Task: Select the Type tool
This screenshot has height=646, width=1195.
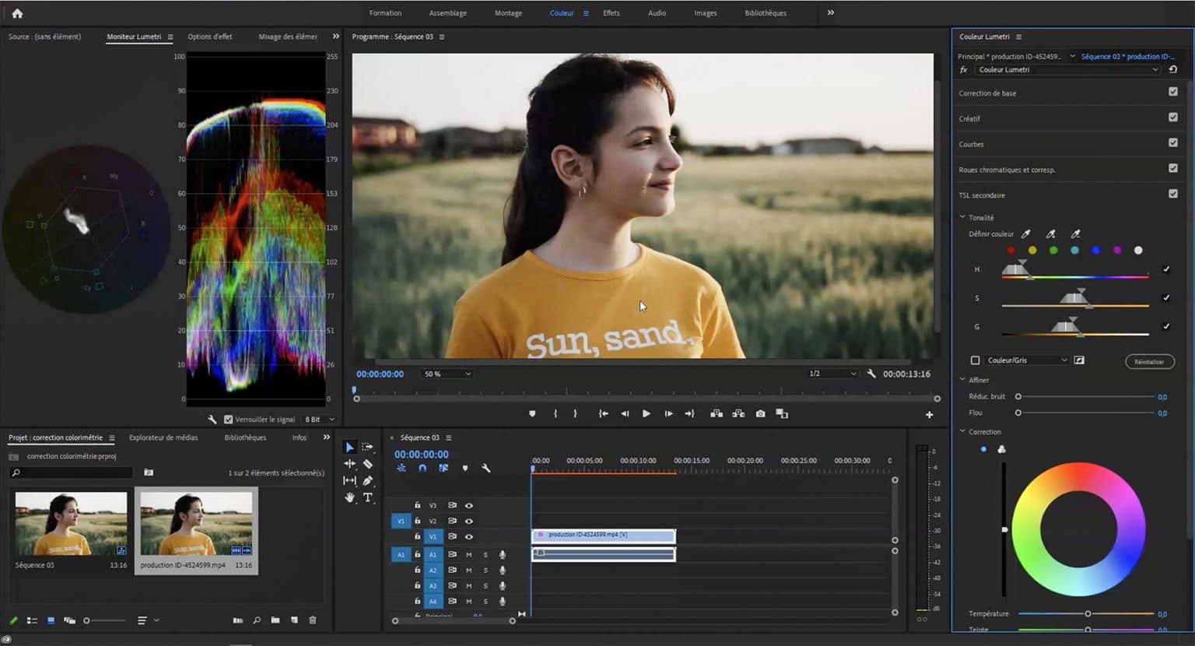Action: pyautogui.click(x=368, y=497)
